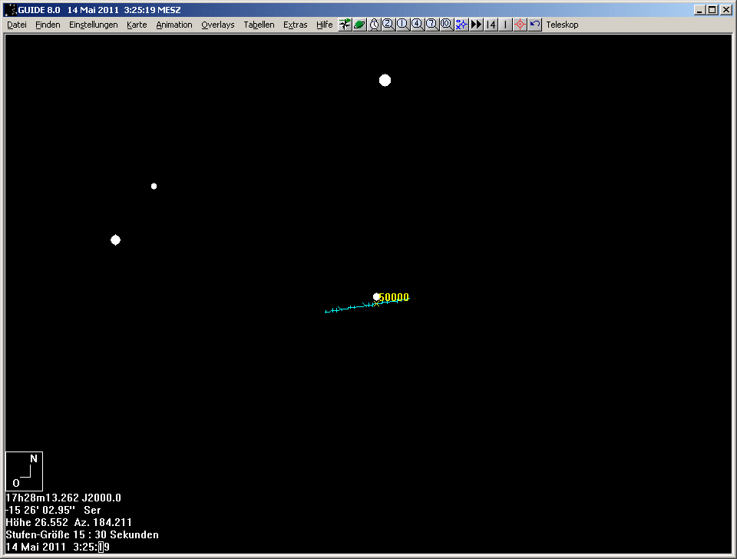
Task: Click the Stufen-Größe step size text
Action: click(x=82, y=534)
